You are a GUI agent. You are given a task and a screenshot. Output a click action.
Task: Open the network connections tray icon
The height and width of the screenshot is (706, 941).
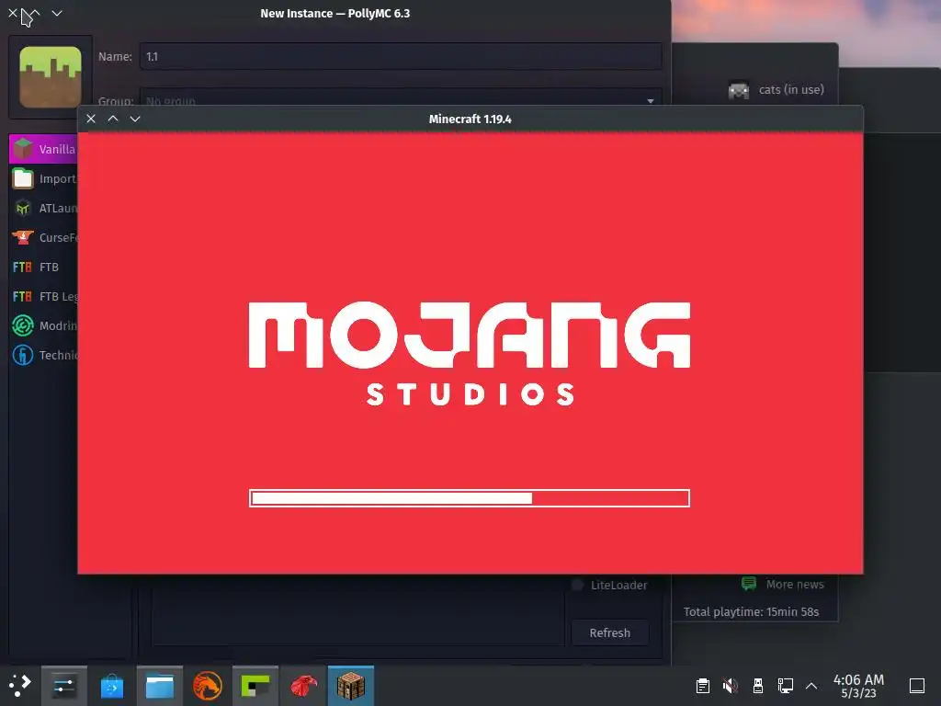click(786, 686)
